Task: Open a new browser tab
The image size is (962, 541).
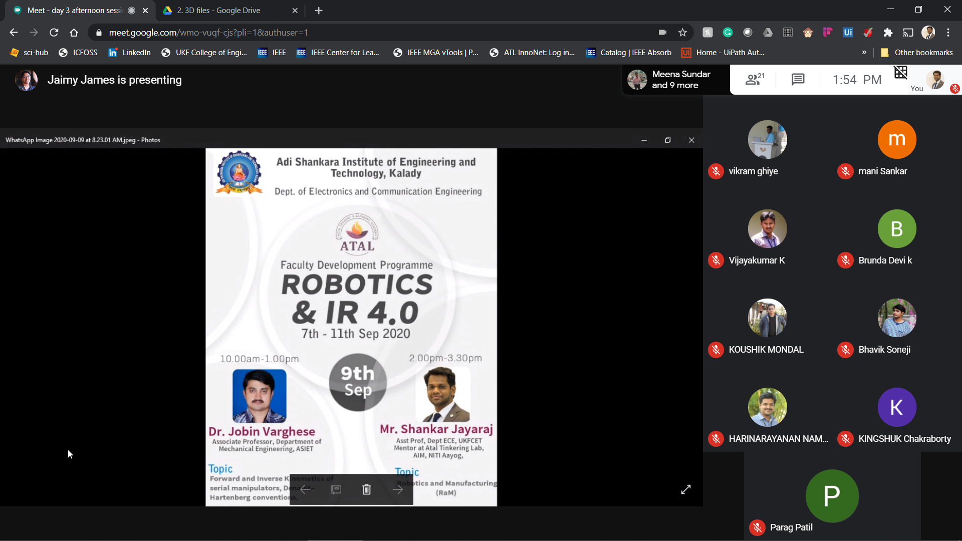Action: (319, 11)
